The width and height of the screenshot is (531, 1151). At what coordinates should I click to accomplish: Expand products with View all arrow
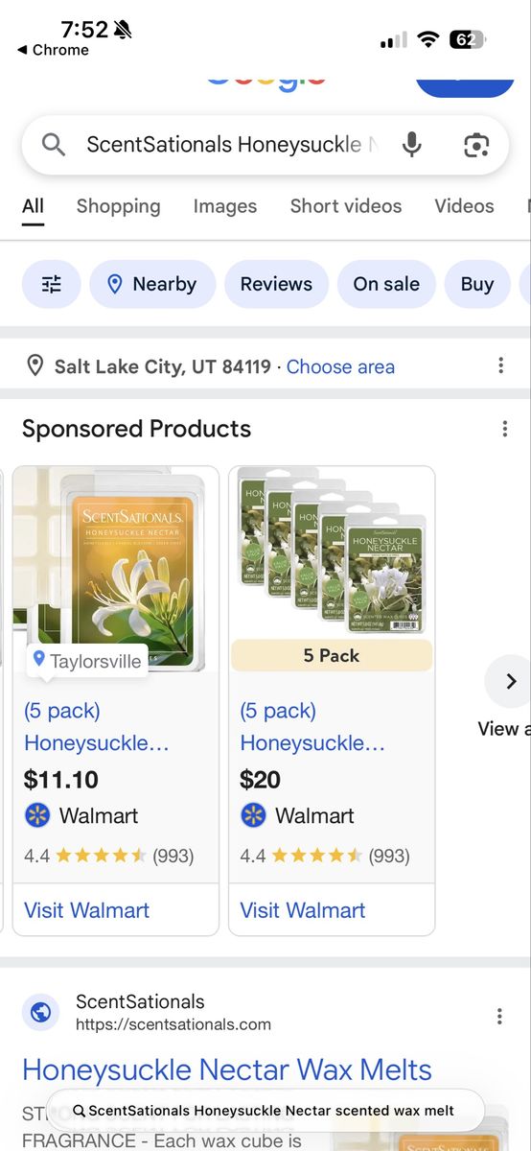[510, 681]
